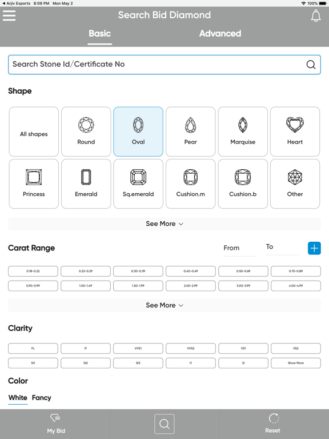Select VS1 clarity

coord(243,349)
